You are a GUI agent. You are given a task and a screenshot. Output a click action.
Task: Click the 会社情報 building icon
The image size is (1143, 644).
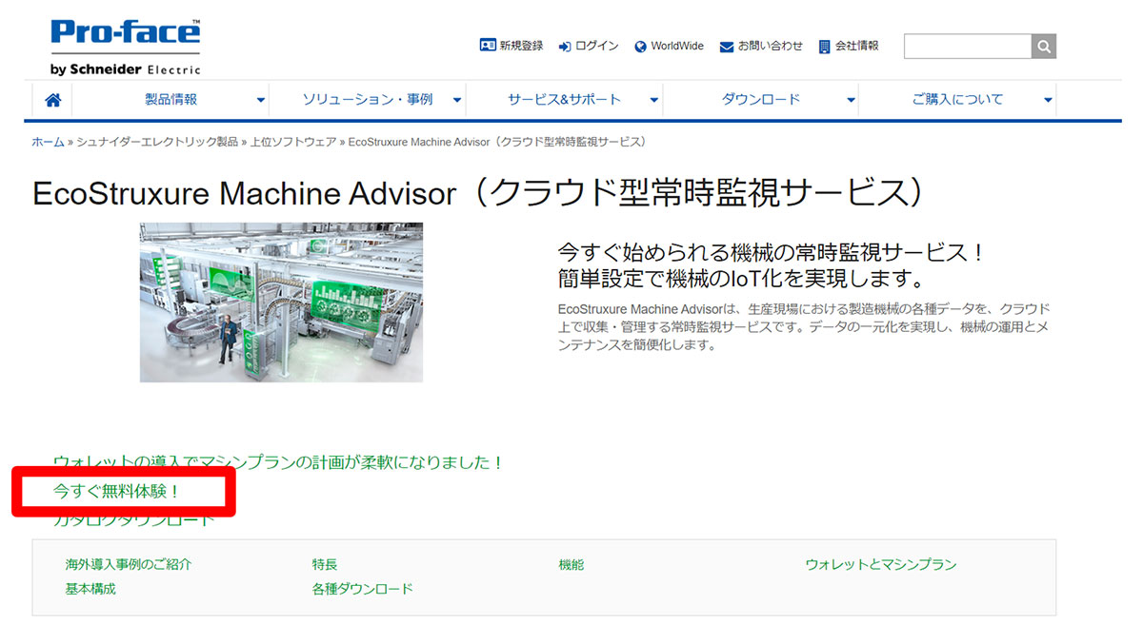coord(825,46)
